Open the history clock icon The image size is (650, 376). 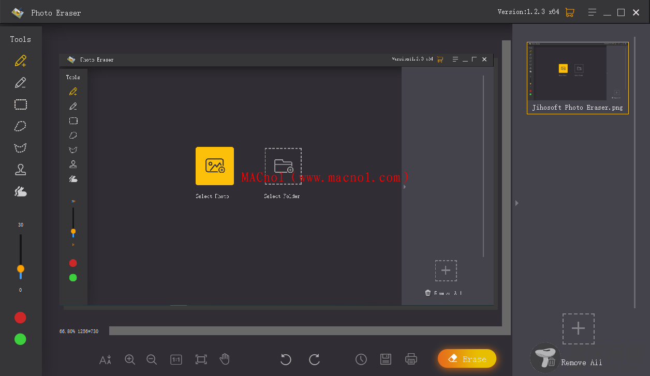pos(361,359)
